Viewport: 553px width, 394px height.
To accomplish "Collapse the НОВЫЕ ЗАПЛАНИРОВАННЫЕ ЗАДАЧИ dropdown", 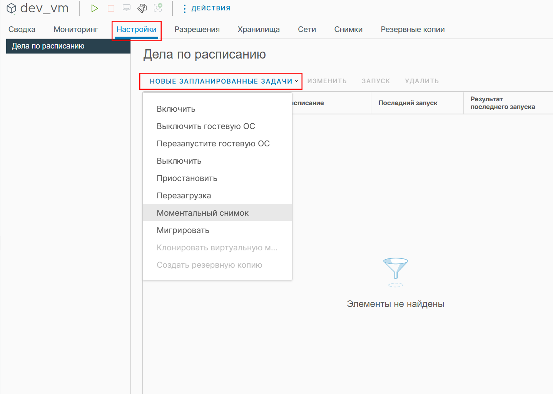I will pos(224,81).
